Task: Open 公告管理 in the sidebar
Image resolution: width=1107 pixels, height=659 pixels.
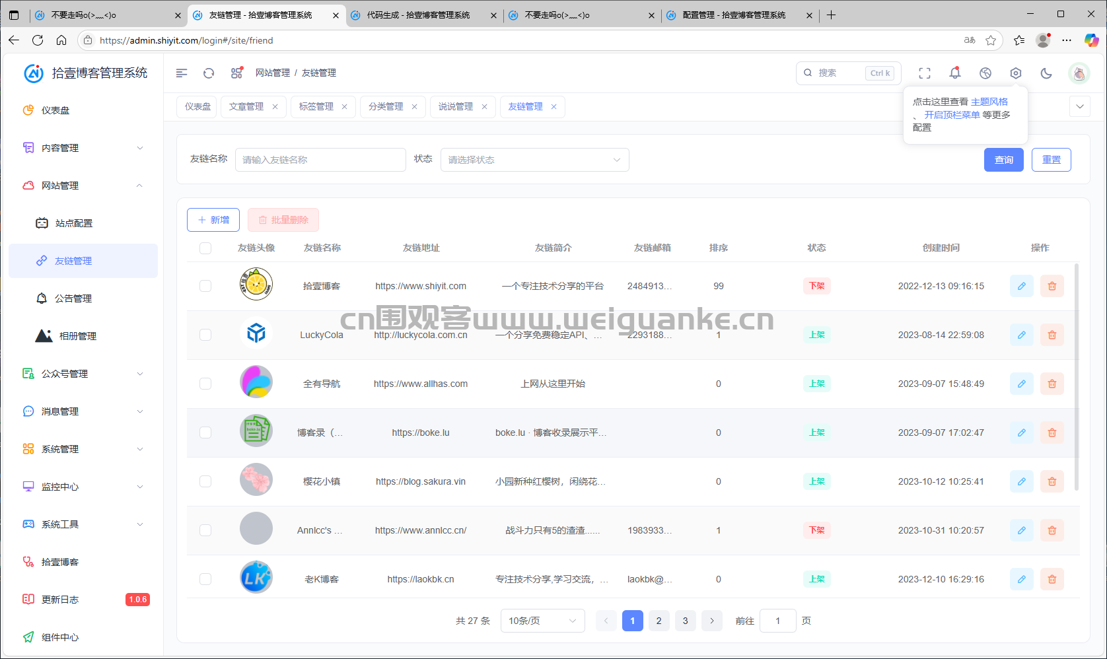Action: coord(83,298)
